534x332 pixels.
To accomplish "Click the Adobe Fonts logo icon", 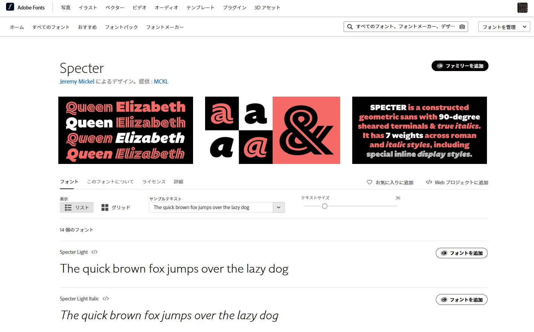I will coord(10,7).
